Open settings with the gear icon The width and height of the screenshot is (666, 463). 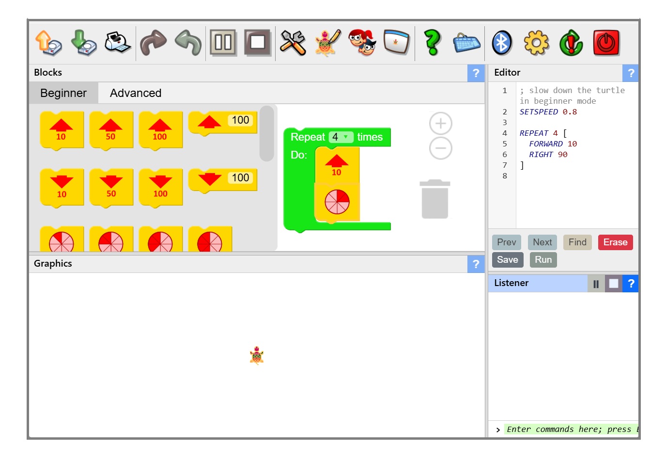point(536,43)
